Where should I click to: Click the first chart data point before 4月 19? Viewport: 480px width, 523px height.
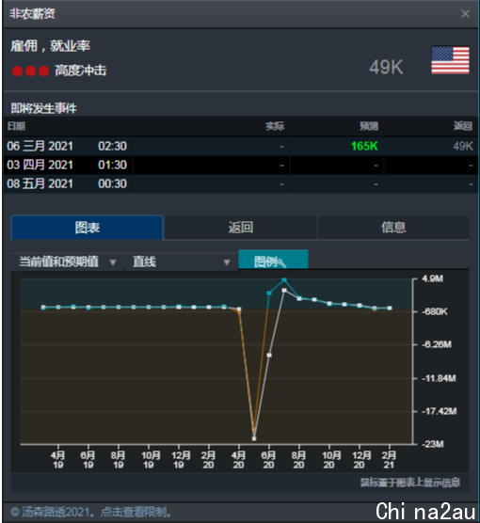(43, 308)
